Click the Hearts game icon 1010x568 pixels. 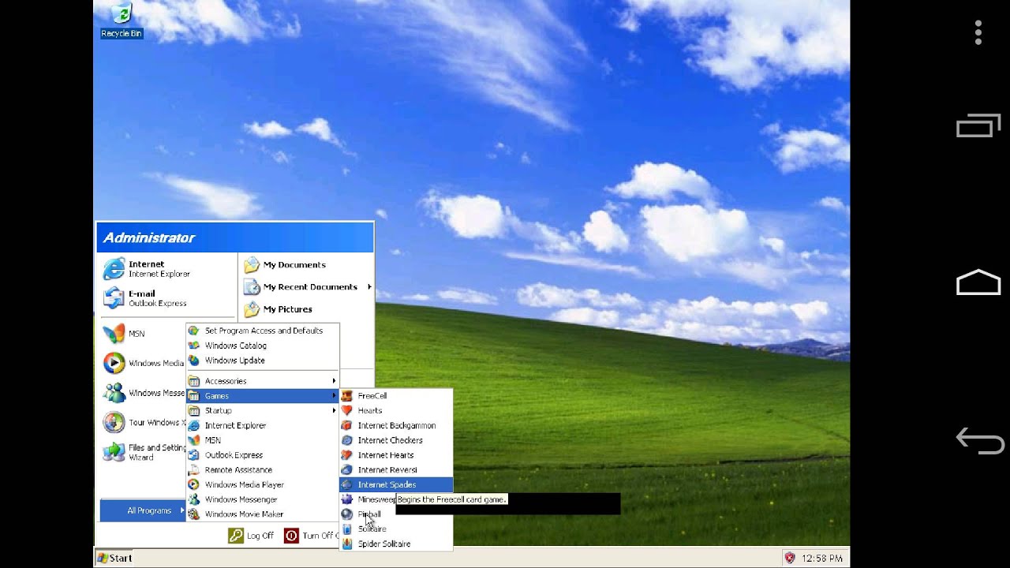click(x=346, y=410)
